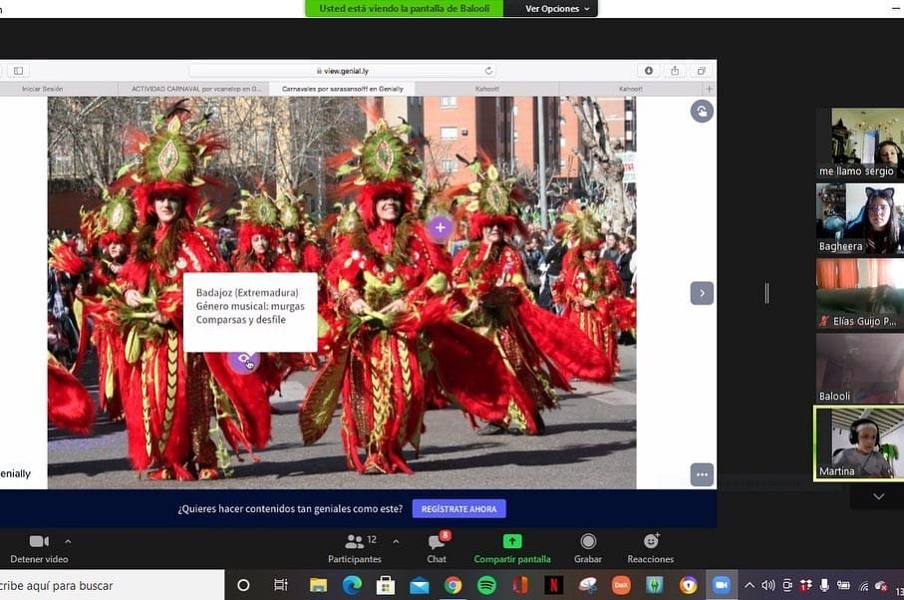Select Martina's video thumbnail
The image size is (904, 600).
pyautogui.click(x=859, y=444)
